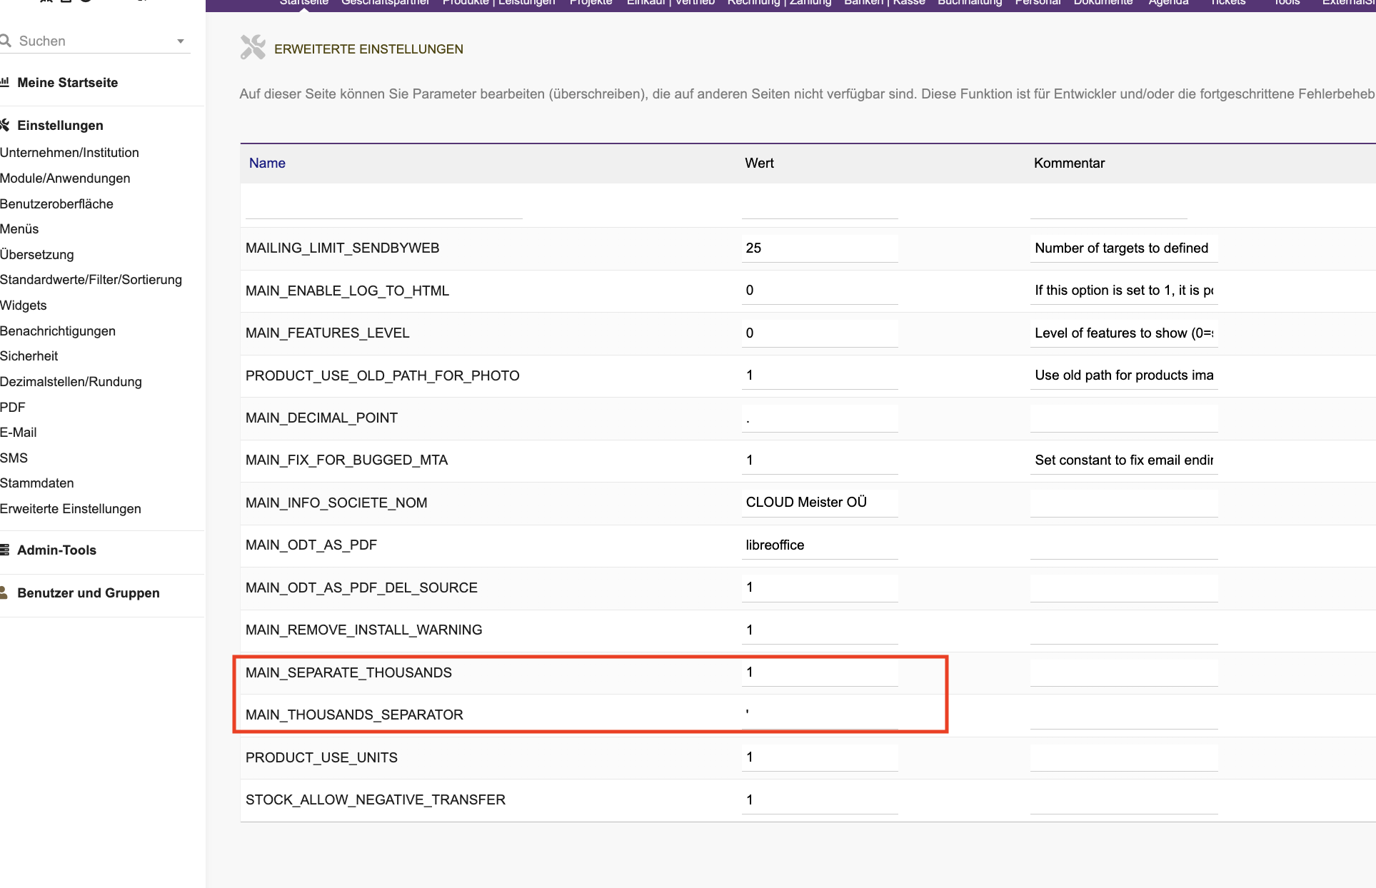The image size is (1376, 888).
Task: Click the Wert column header
Action: click(759, 163)
